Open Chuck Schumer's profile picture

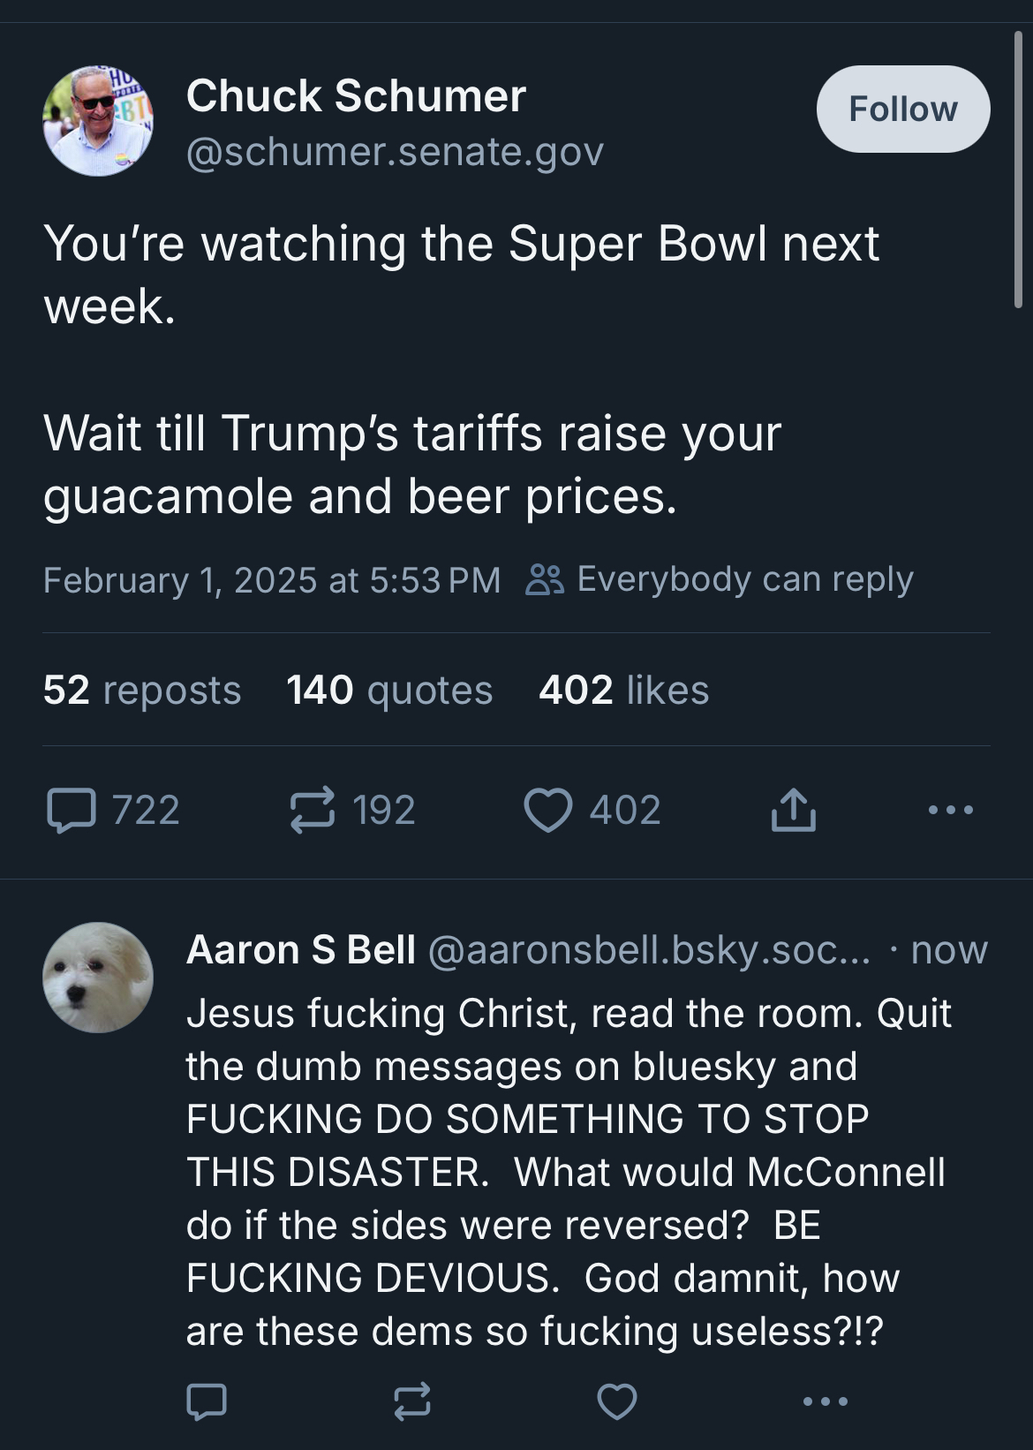(98, 121)
